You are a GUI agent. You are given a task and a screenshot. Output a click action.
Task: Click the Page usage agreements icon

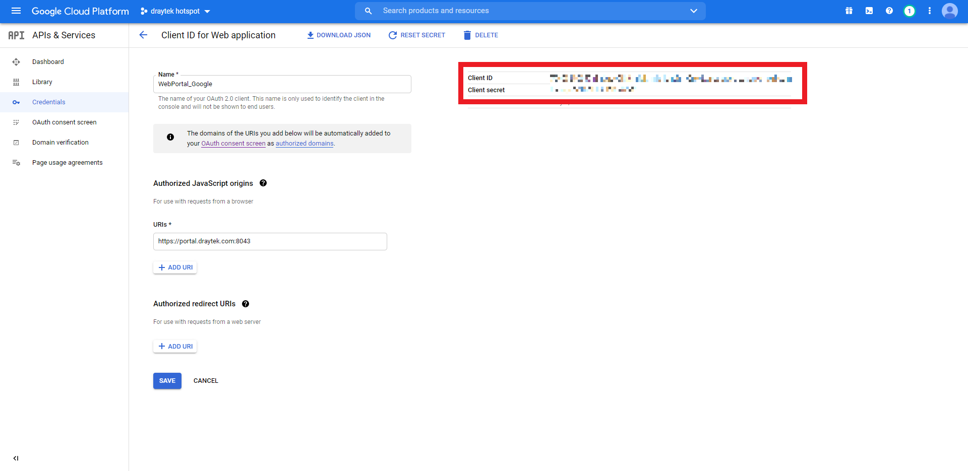point(16,163)
